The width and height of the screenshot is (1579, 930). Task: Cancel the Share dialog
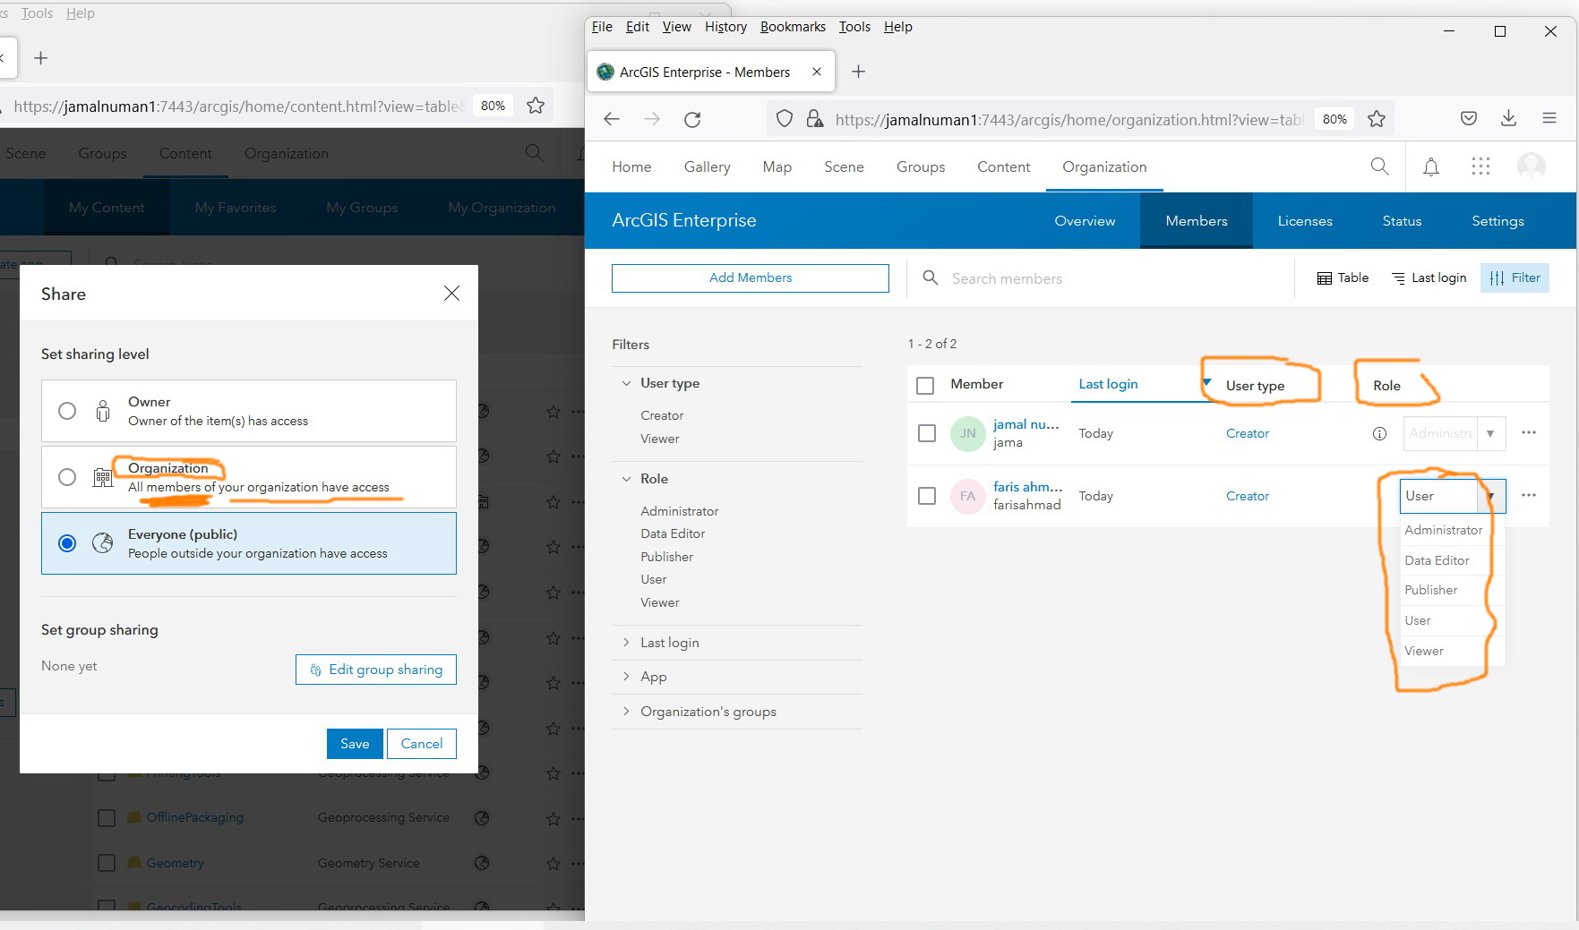click(422, 744)
